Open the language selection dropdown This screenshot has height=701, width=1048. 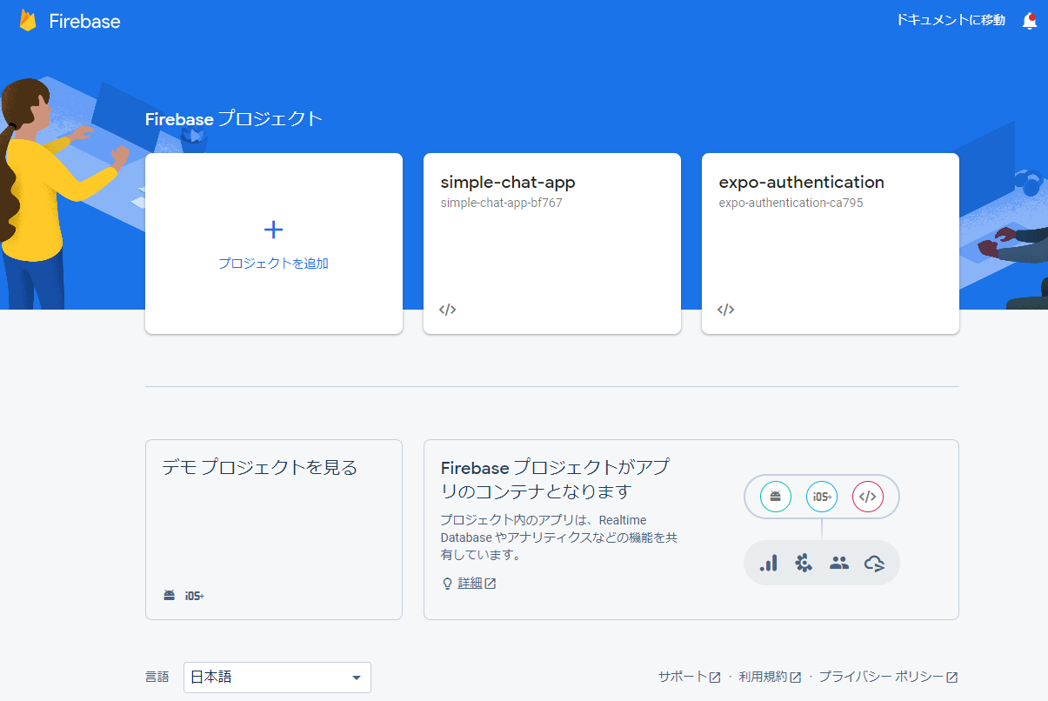[277, 677]
